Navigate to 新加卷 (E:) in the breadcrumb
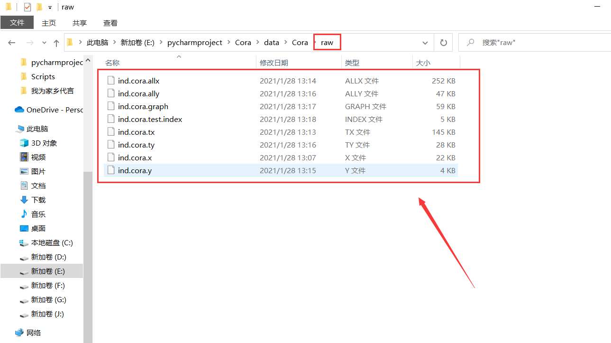 137,43
